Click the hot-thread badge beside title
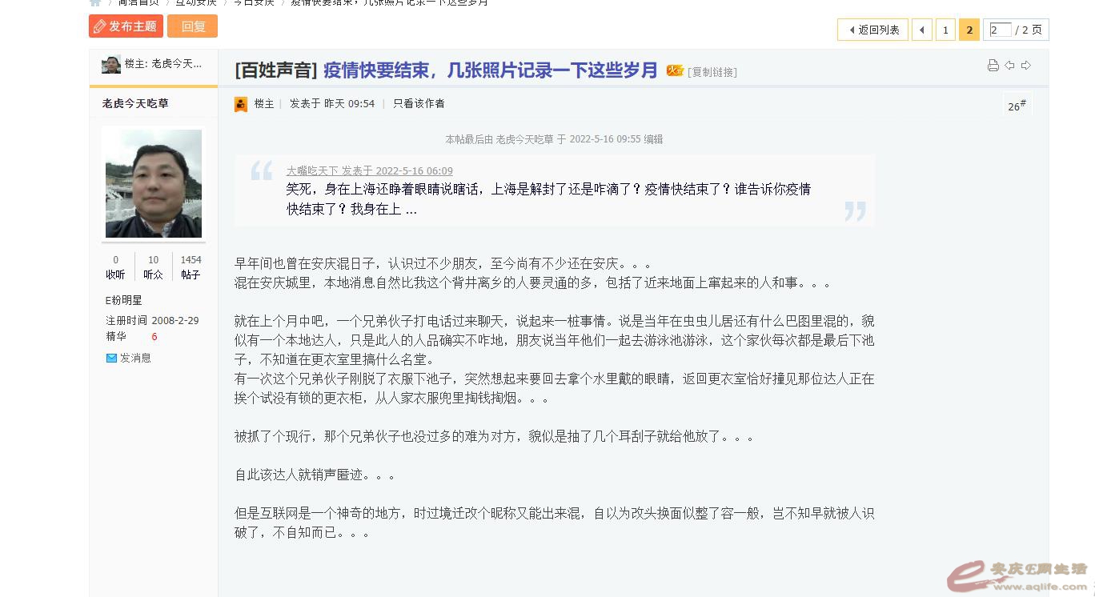This screenshot has width=1095, height=597. coord(675,70)
